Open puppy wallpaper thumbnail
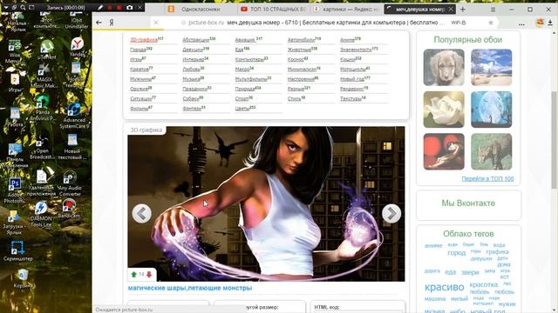Viewport: 558px width, 313px height. tap(444, 67)
